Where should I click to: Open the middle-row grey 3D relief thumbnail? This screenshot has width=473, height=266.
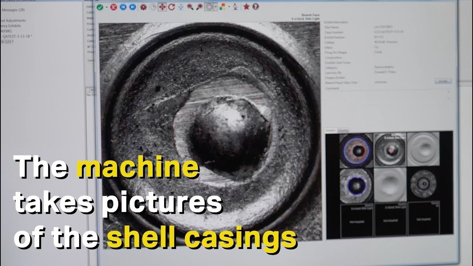(390, 185)
